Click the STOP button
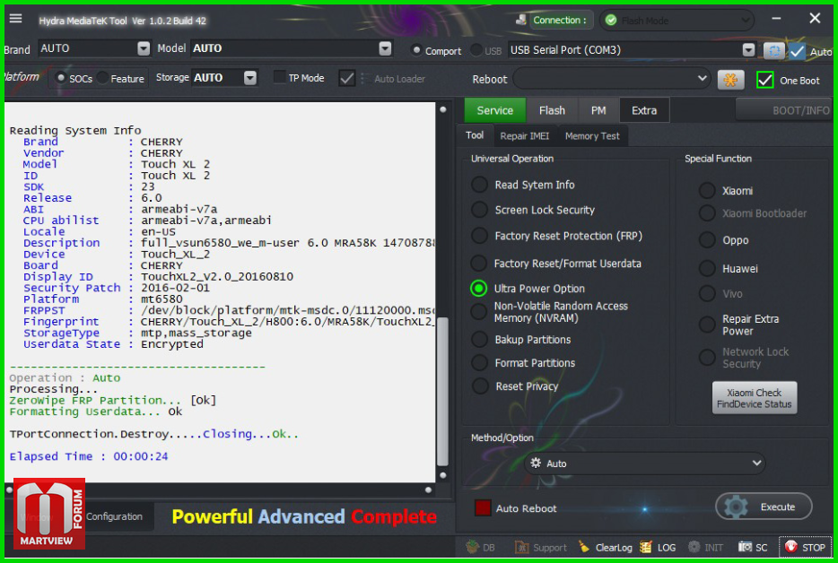The image size is (838, 563). point(805,547)
